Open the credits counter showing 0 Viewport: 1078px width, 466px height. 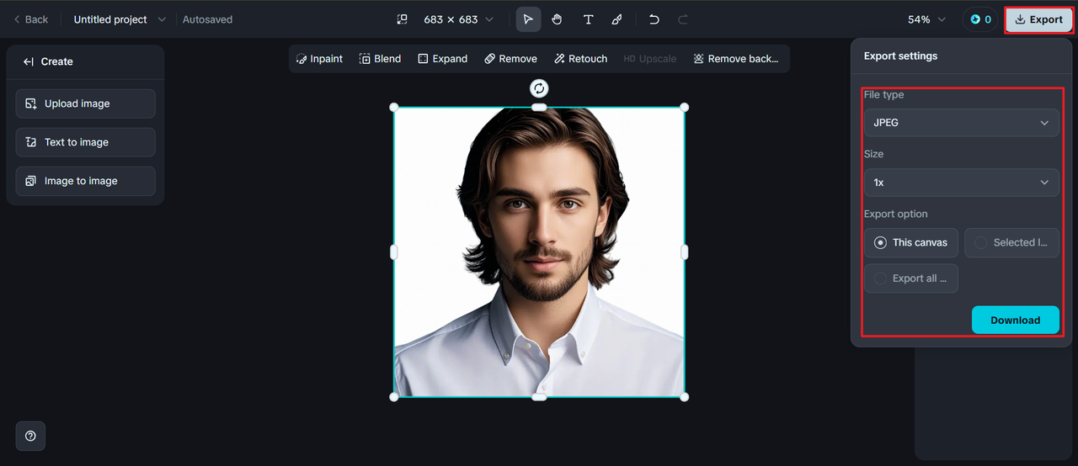(x=980, y=19)
